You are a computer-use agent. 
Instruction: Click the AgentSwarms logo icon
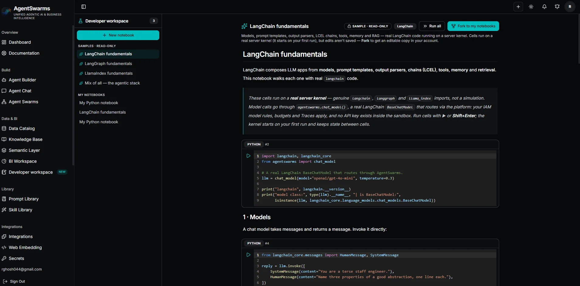coord(6,12)
